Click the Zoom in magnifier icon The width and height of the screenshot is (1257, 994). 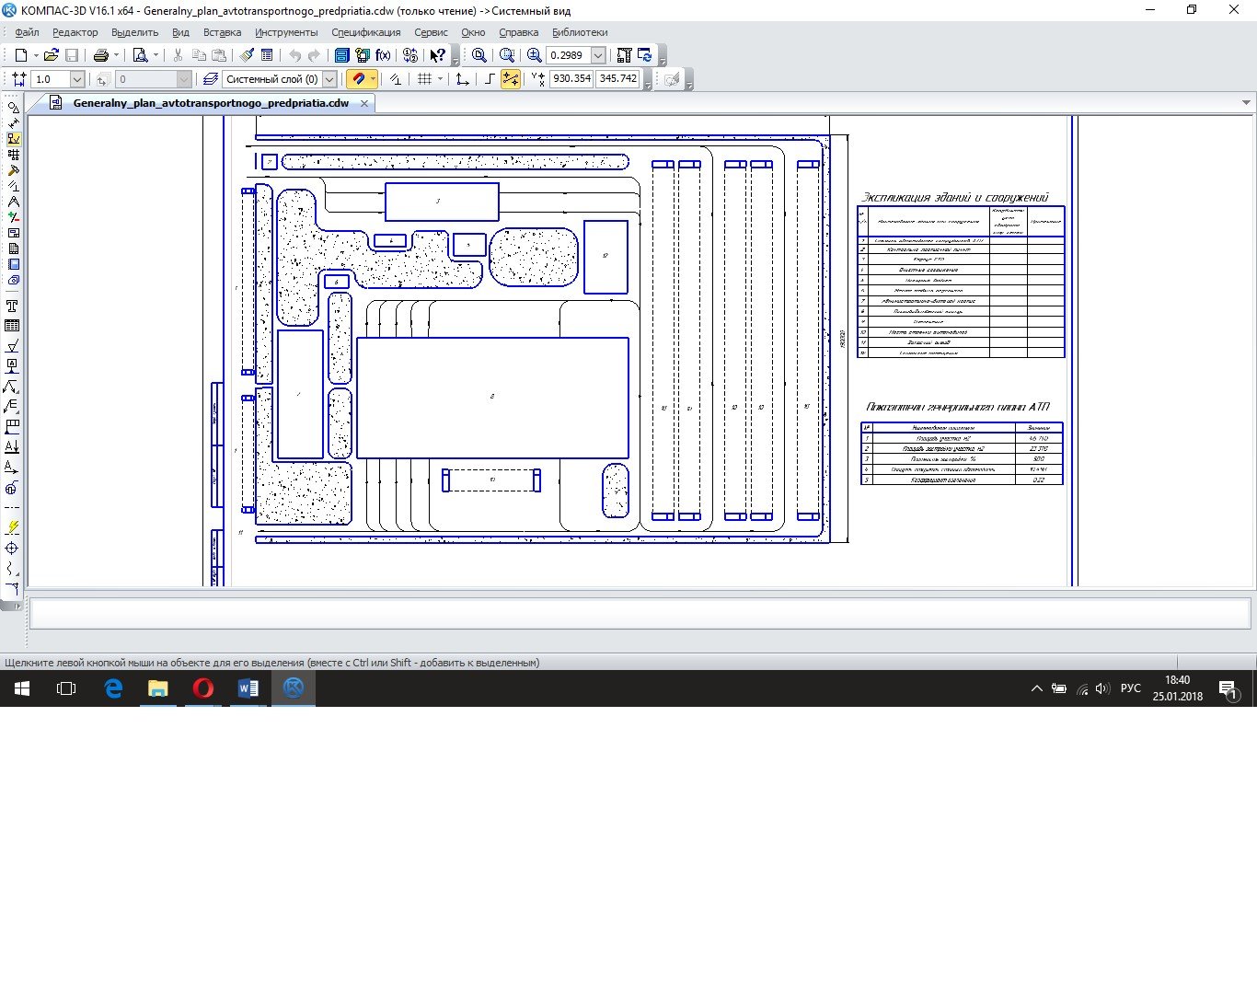534,55
